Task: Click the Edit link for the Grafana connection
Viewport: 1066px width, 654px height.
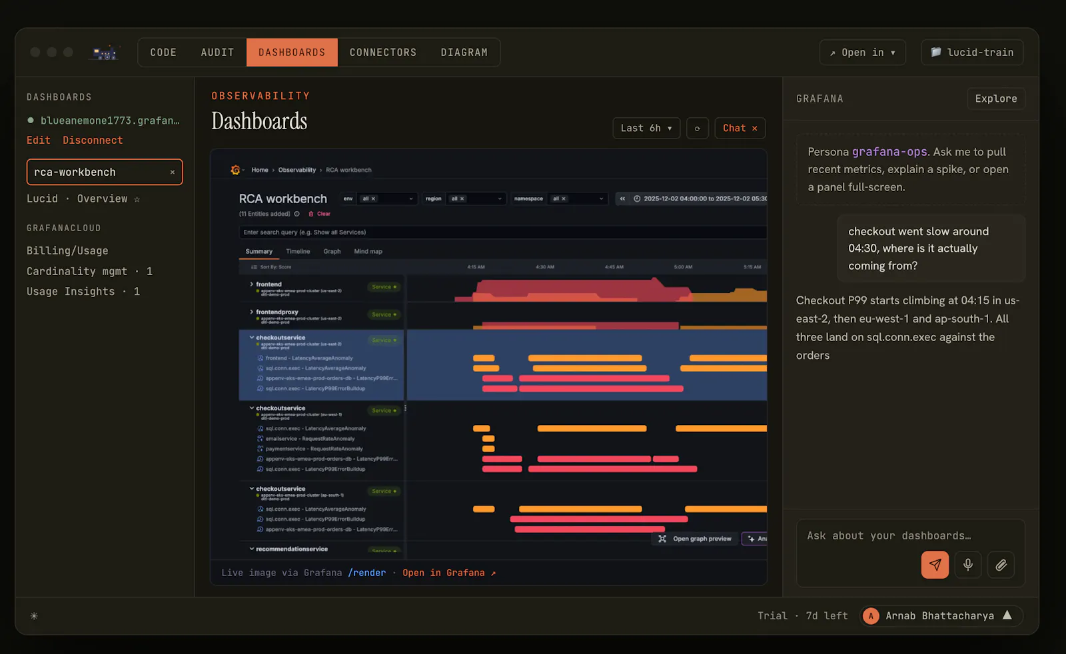Action: point(39,141)
